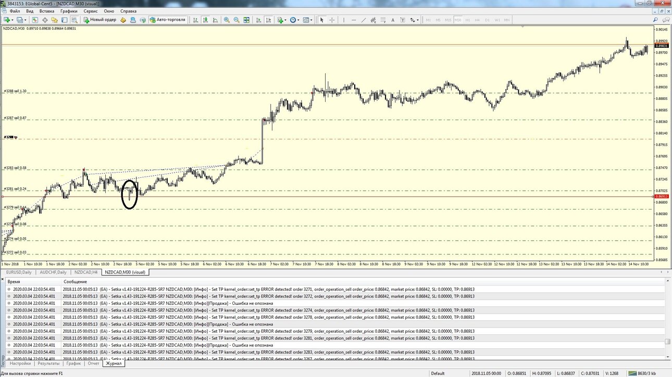
Task: Sort journal by the Время column header
Action: pyautogui.click(x=33, y=281)
